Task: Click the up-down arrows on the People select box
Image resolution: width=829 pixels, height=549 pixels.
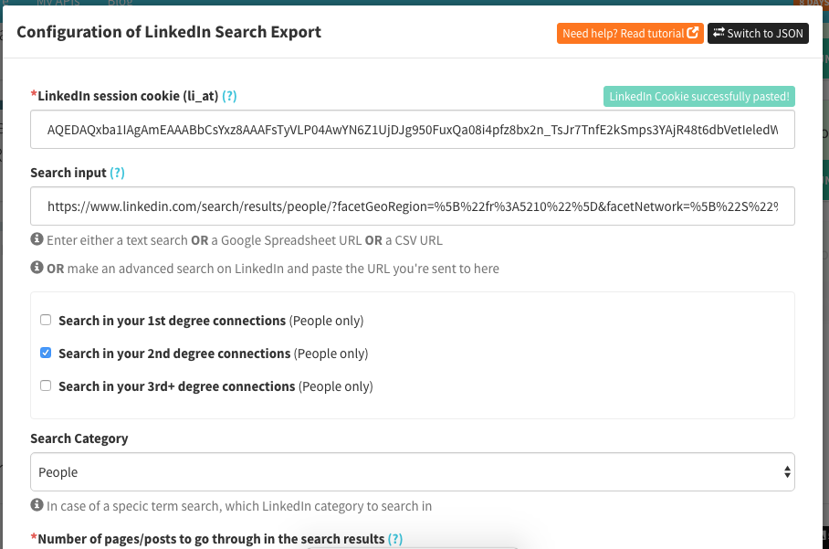Action: click(x=787, y=472)
